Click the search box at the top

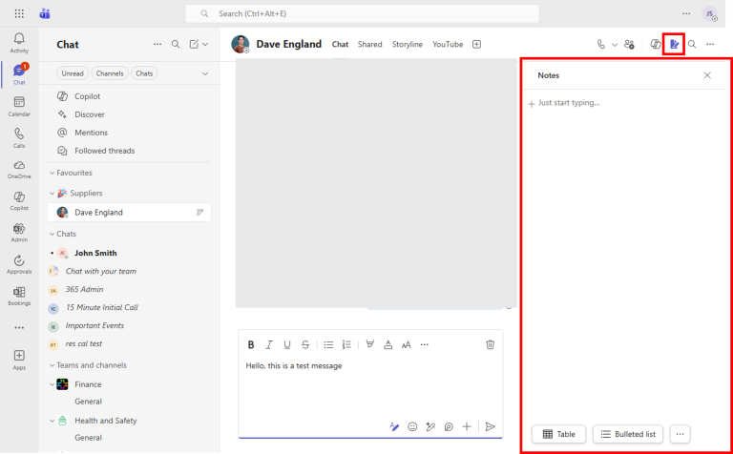[x=363, y=13]
